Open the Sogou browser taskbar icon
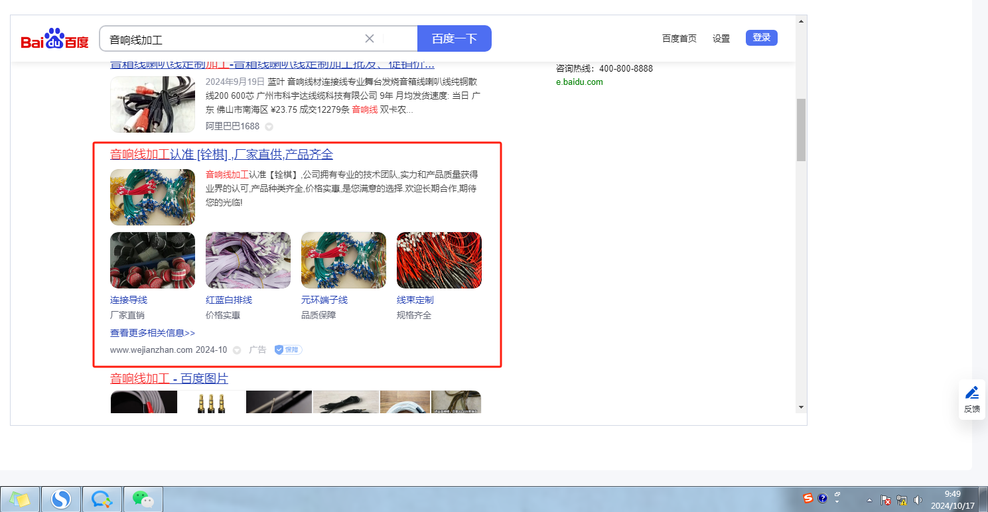The height and width of the screenshot is (512, 988). pos(61,499)
